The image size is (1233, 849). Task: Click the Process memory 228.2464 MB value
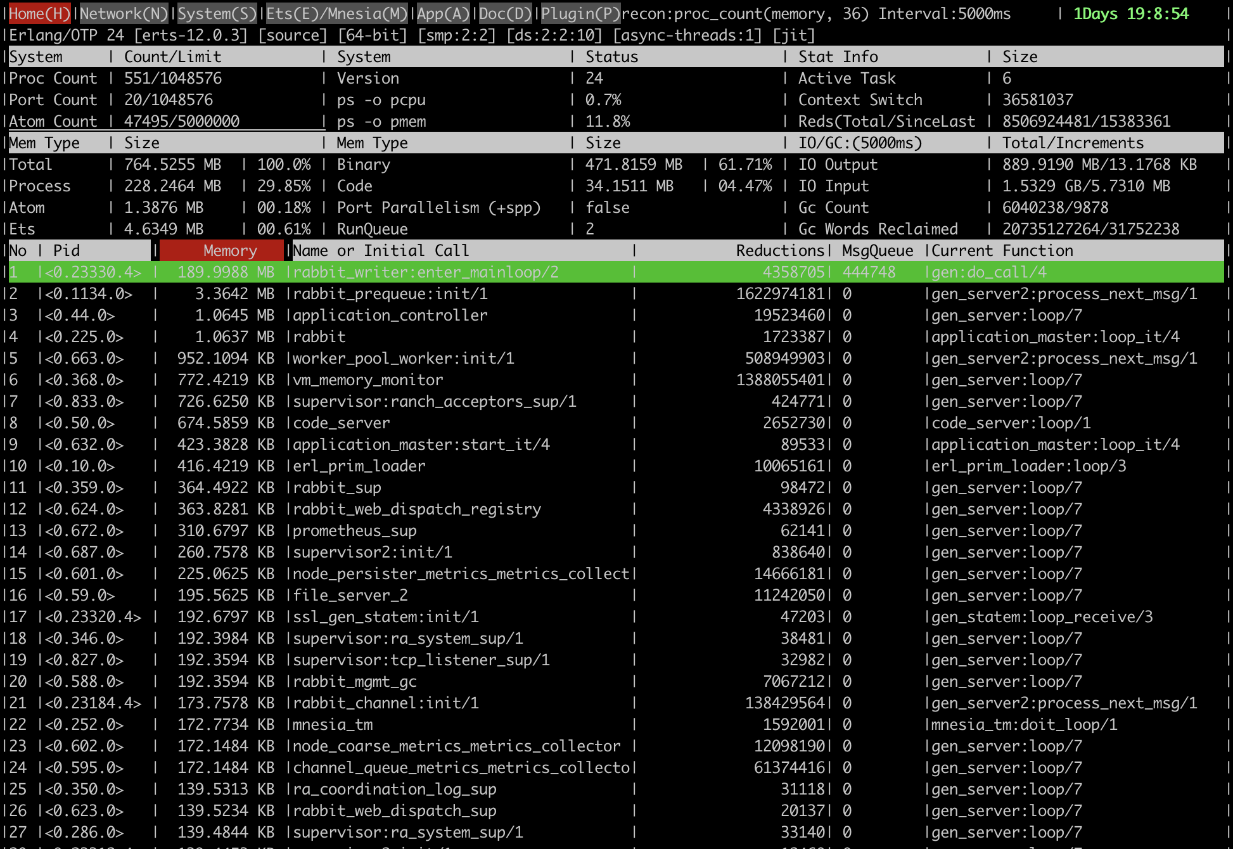pyautogui.click(x=172, y=186)
